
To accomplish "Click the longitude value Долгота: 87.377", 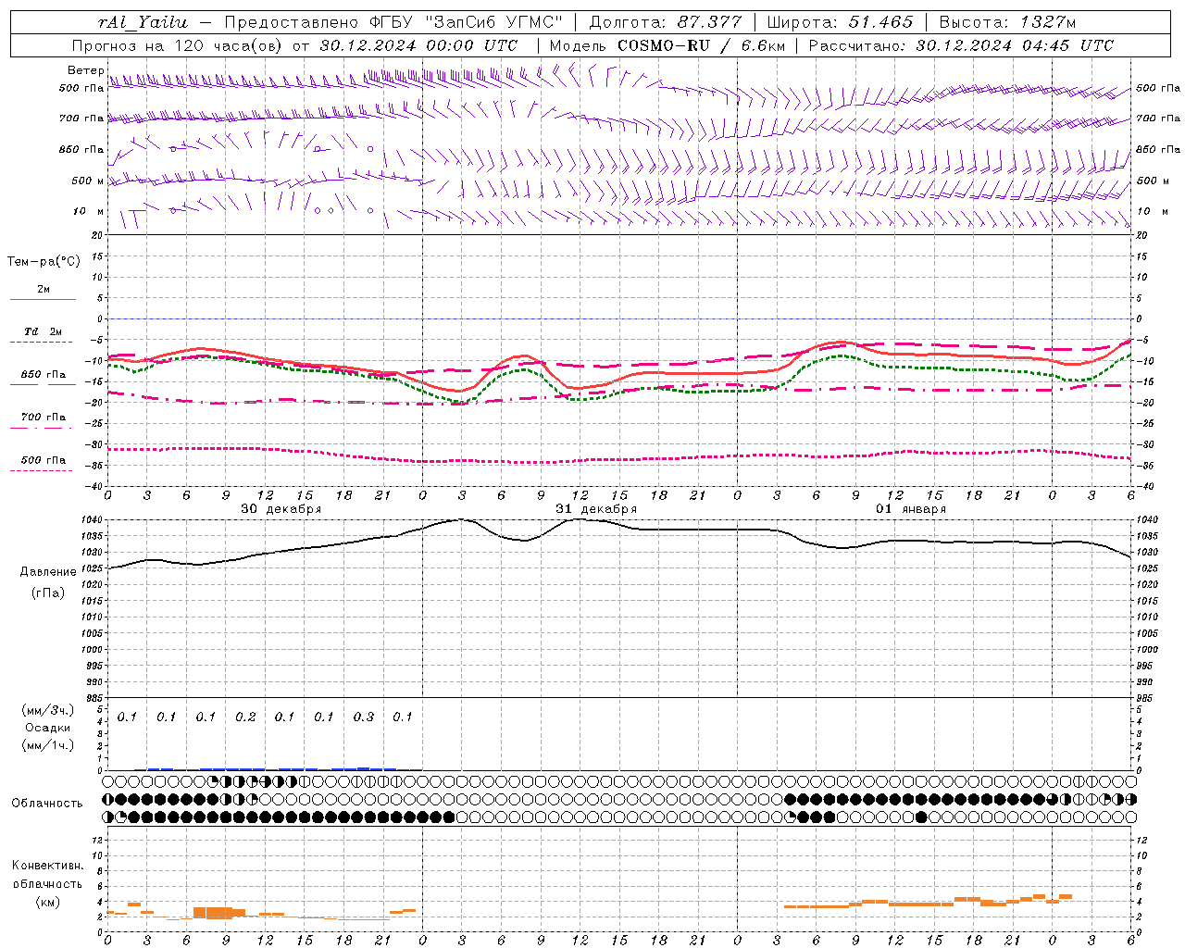I will click(665, 22).
